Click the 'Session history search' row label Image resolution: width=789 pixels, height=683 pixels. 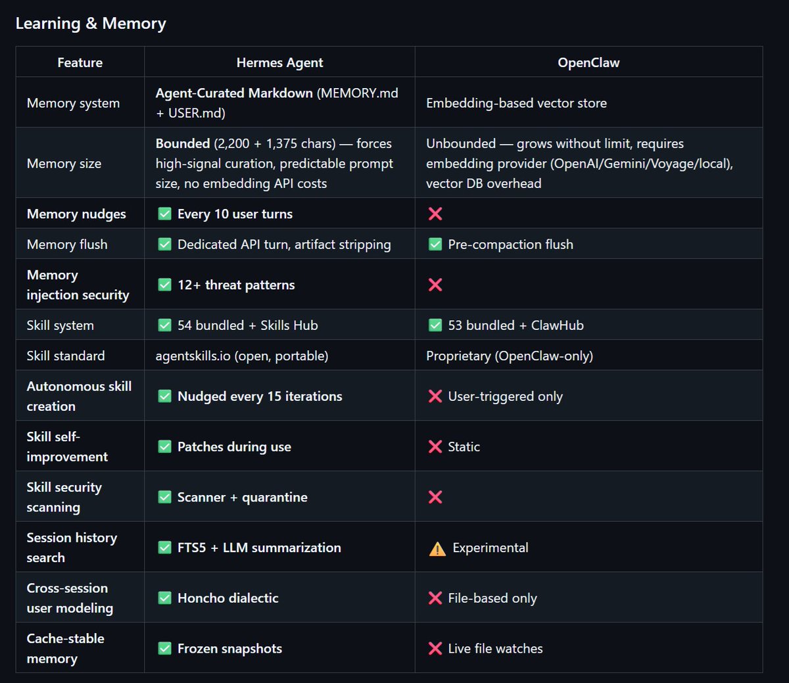click(x=72, y=548)
